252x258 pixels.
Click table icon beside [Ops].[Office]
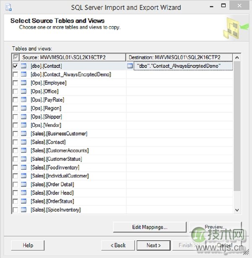24,91
